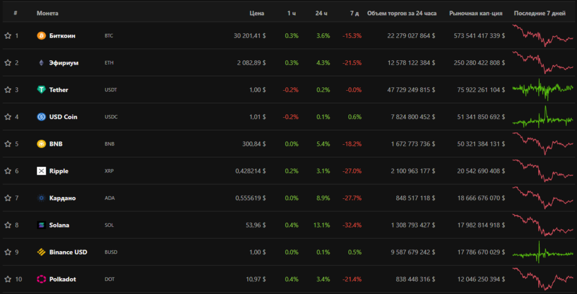Mark Solana with the star
577x294 pixels.
(8, 225)
